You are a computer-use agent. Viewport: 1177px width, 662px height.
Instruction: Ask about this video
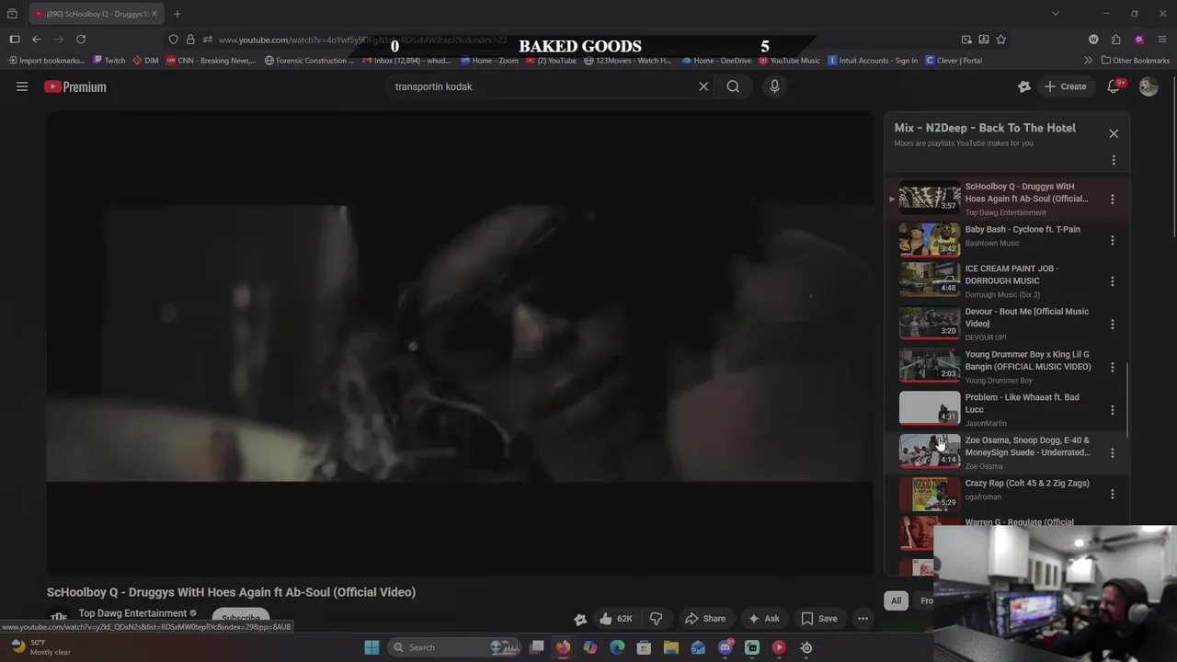pos(763,619)
